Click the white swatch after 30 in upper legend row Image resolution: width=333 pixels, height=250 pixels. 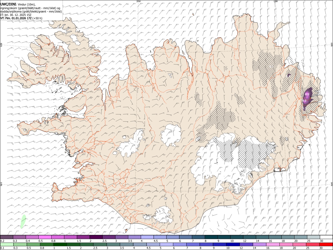326,237
